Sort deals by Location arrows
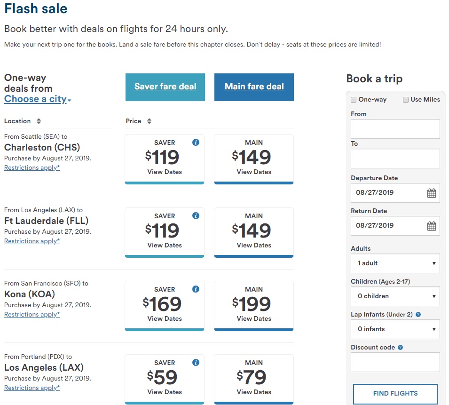The width and height of the screenshot is (449, 405). point(39,121)
